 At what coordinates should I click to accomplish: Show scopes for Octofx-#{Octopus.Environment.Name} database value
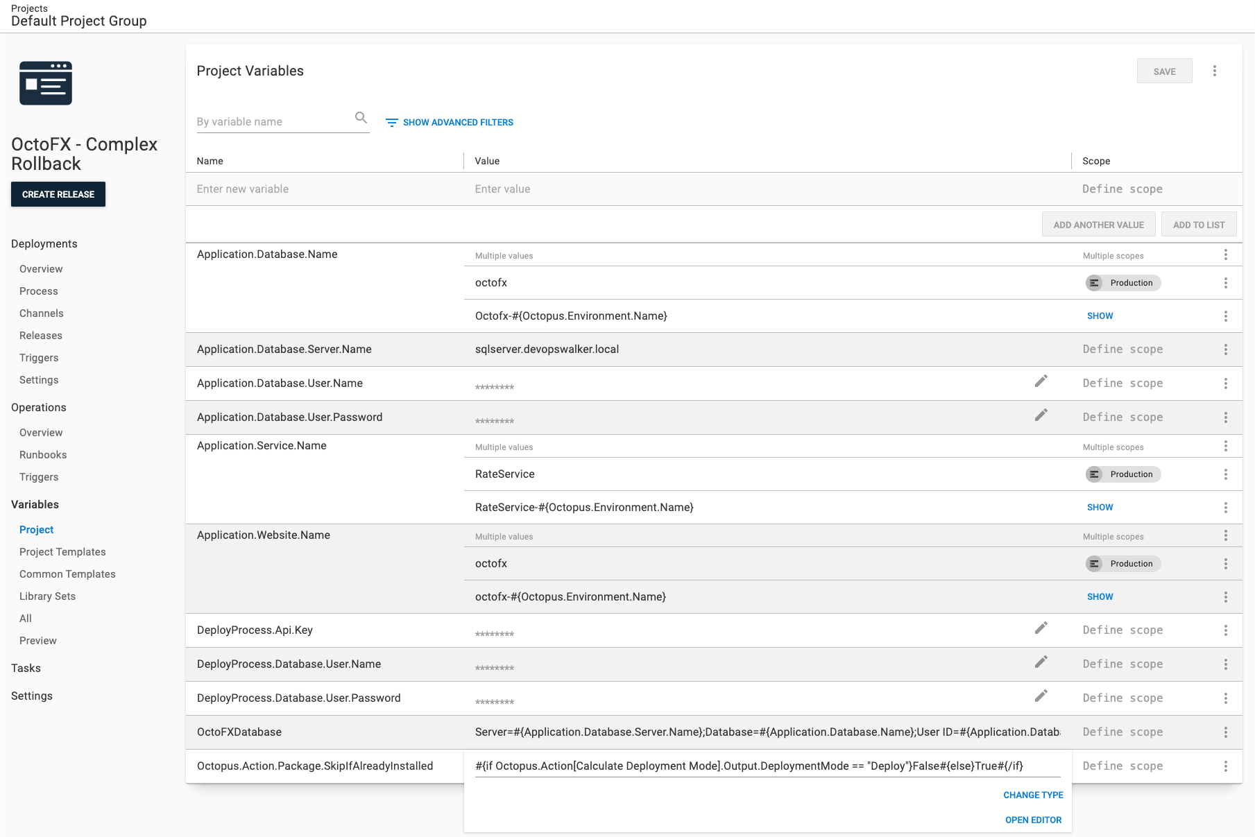[1100, 316]
